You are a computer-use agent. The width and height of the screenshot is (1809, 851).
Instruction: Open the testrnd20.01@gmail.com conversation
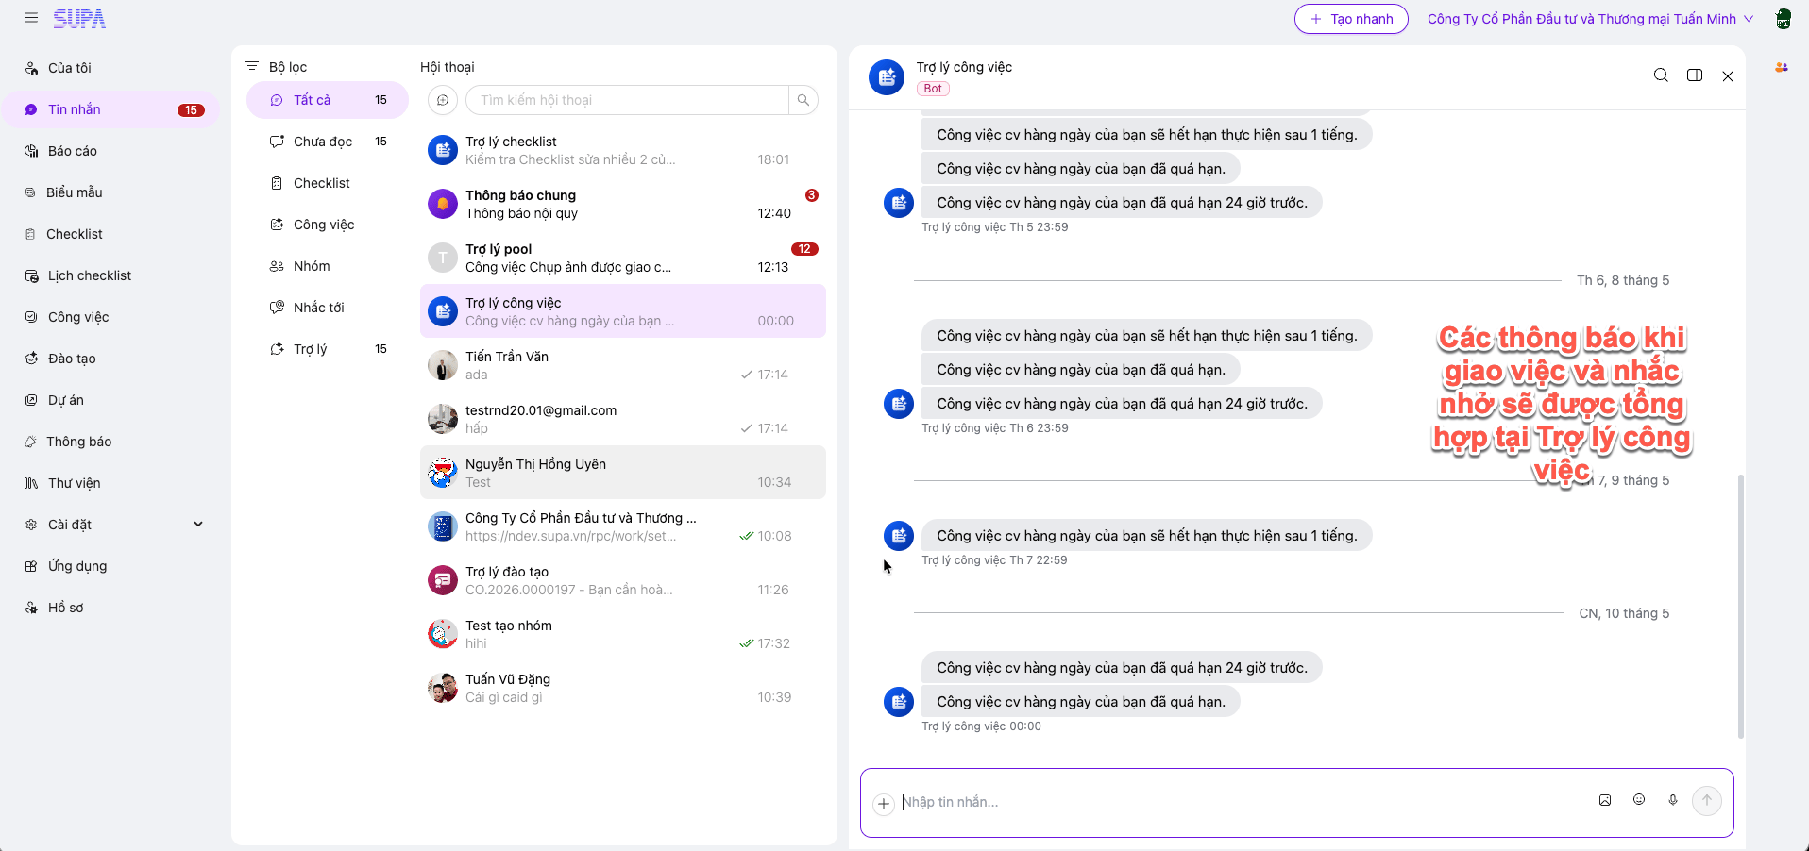[623, 419]
